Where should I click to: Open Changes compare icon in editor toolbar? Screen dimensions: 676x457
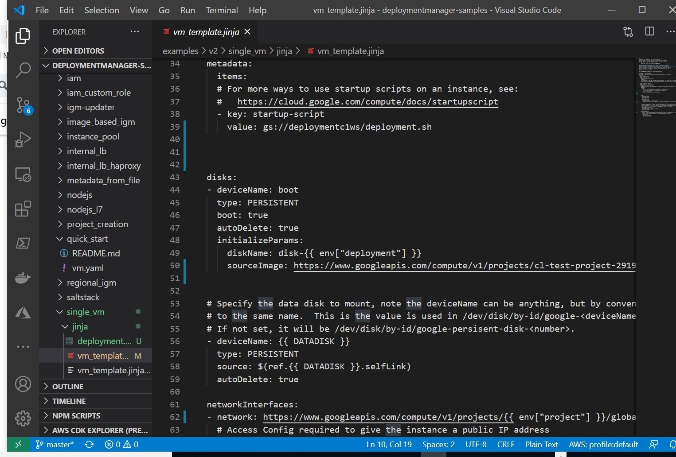click(x=628, y=31)
